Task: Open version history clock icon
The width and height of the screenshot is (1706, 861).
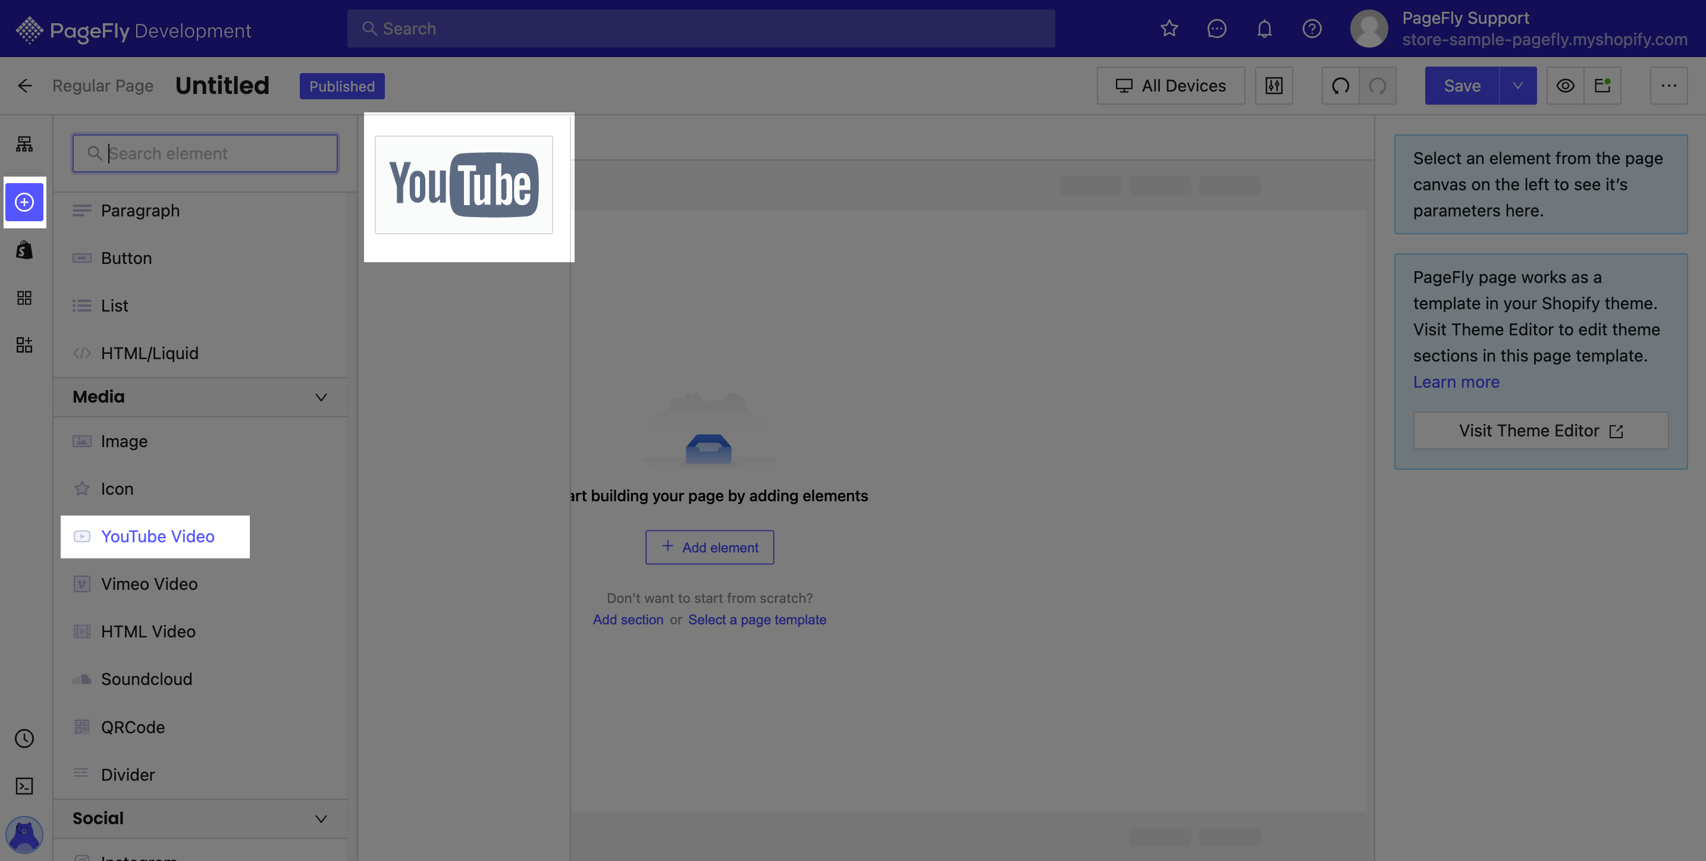Action: click(24, 739)
